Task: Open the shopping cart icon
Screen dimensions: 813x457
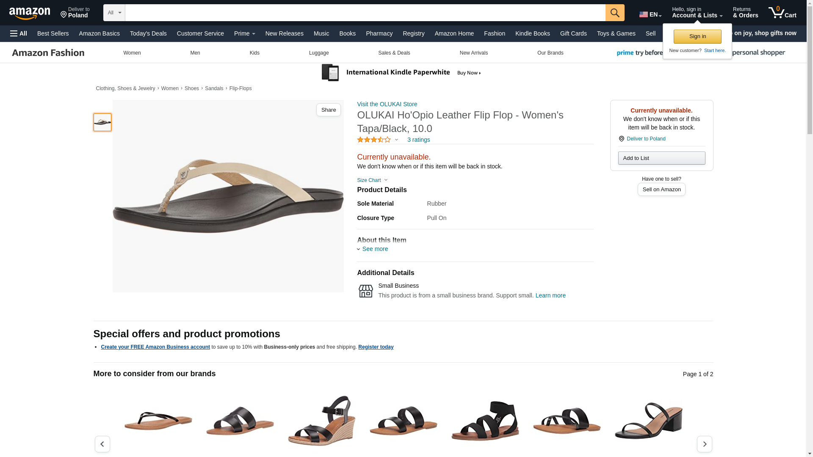Action: 782,13
